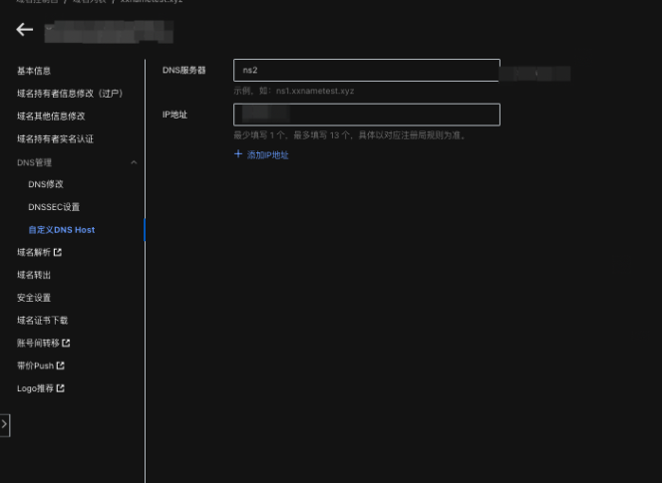Expand the collapsed side panel arrow
This screenshot has height=483, width=662.
tap(4, 425)
